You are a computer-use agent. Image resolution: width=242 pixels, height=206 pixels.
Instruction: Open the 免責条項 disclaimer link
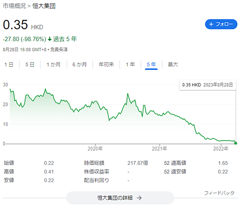(x=59, y=50)
